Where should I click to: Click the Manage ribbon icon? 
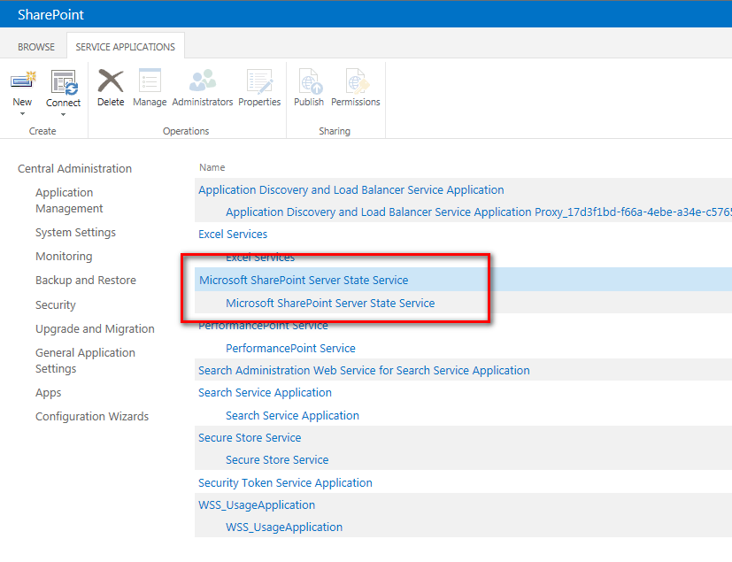click(150, 81)
